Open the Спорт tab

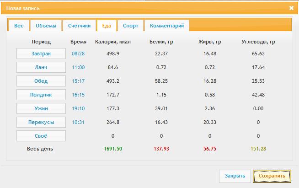point(130,26)
